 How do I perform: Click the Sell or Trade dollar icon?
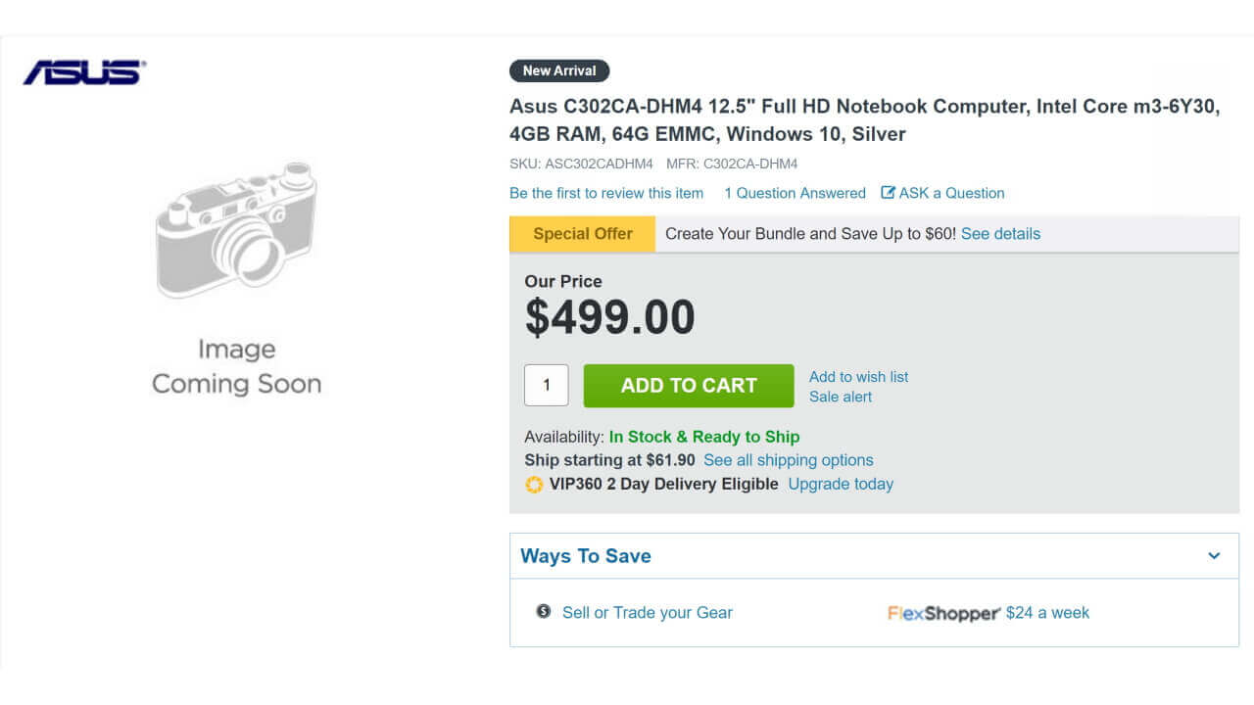tap(544, 612)
